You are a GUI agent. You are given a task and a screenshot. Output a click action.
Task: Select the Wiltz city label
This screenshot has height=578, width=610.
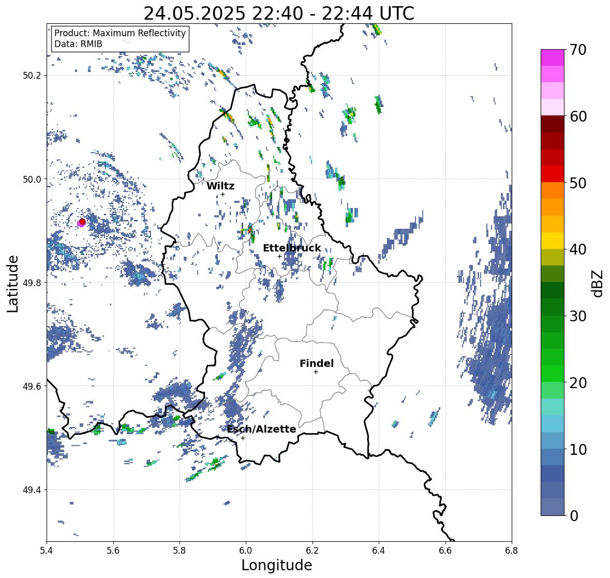tap(220, 186)
